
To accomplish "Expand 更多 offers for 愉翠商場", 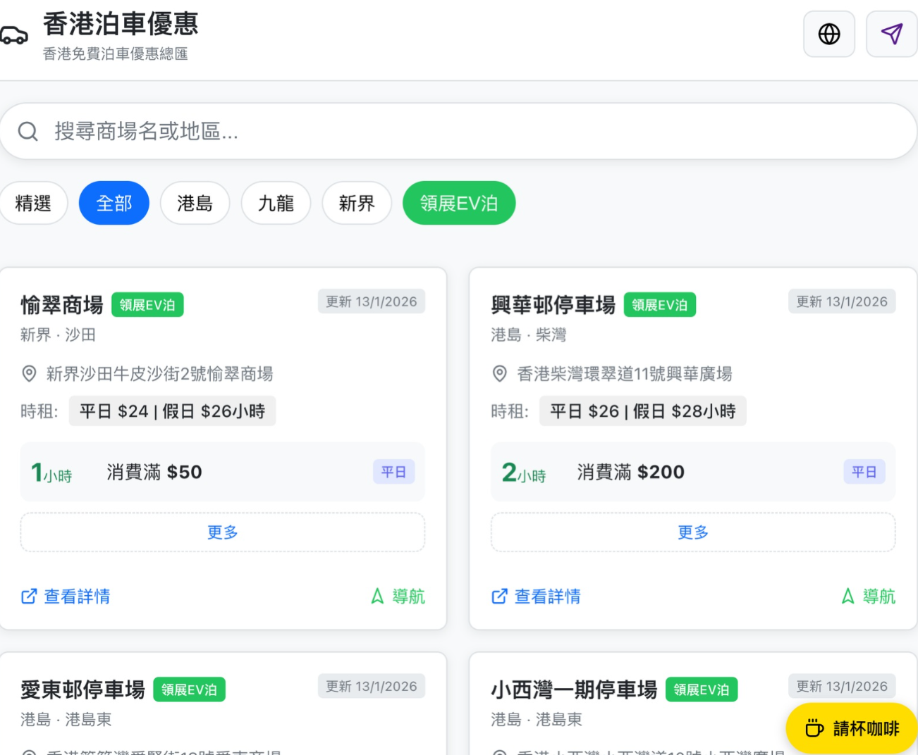I will tap(223, 532).
